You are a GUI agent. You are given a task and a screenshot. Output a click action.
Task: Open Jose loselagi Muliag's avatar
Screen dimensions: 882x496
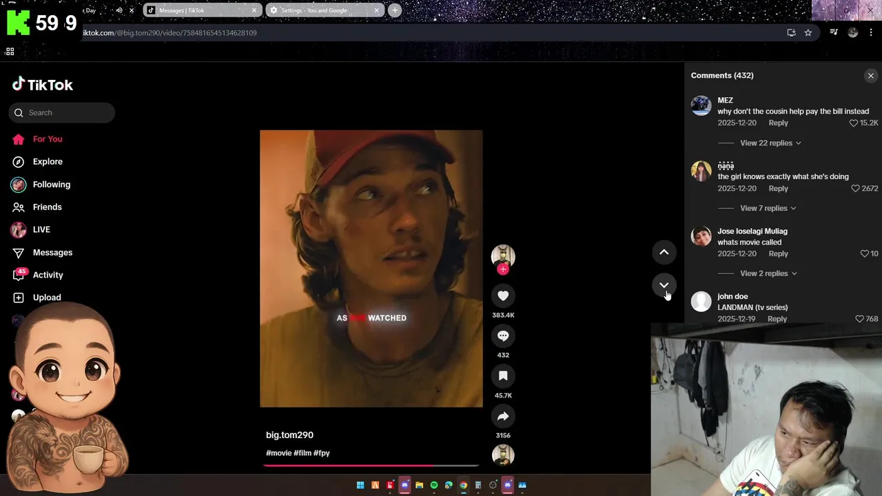click(701, 236)
